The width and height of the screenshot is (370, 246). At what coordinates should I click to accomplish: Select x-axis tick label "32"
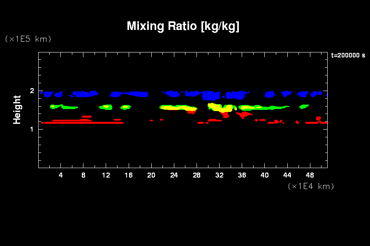[x=220, y=175]
